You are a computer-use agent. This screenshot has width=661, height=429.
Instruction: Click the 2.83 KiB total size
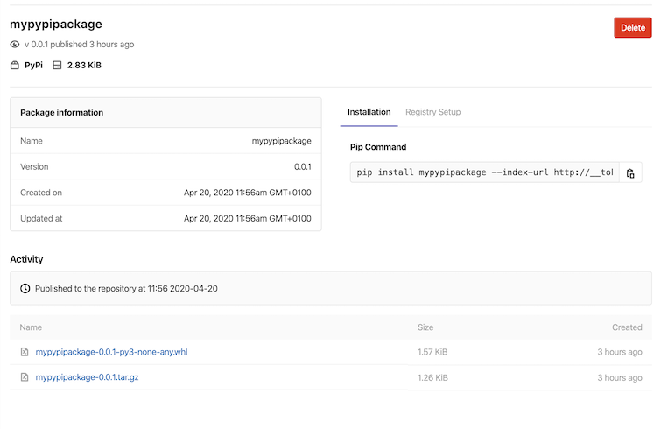(84, 66)
